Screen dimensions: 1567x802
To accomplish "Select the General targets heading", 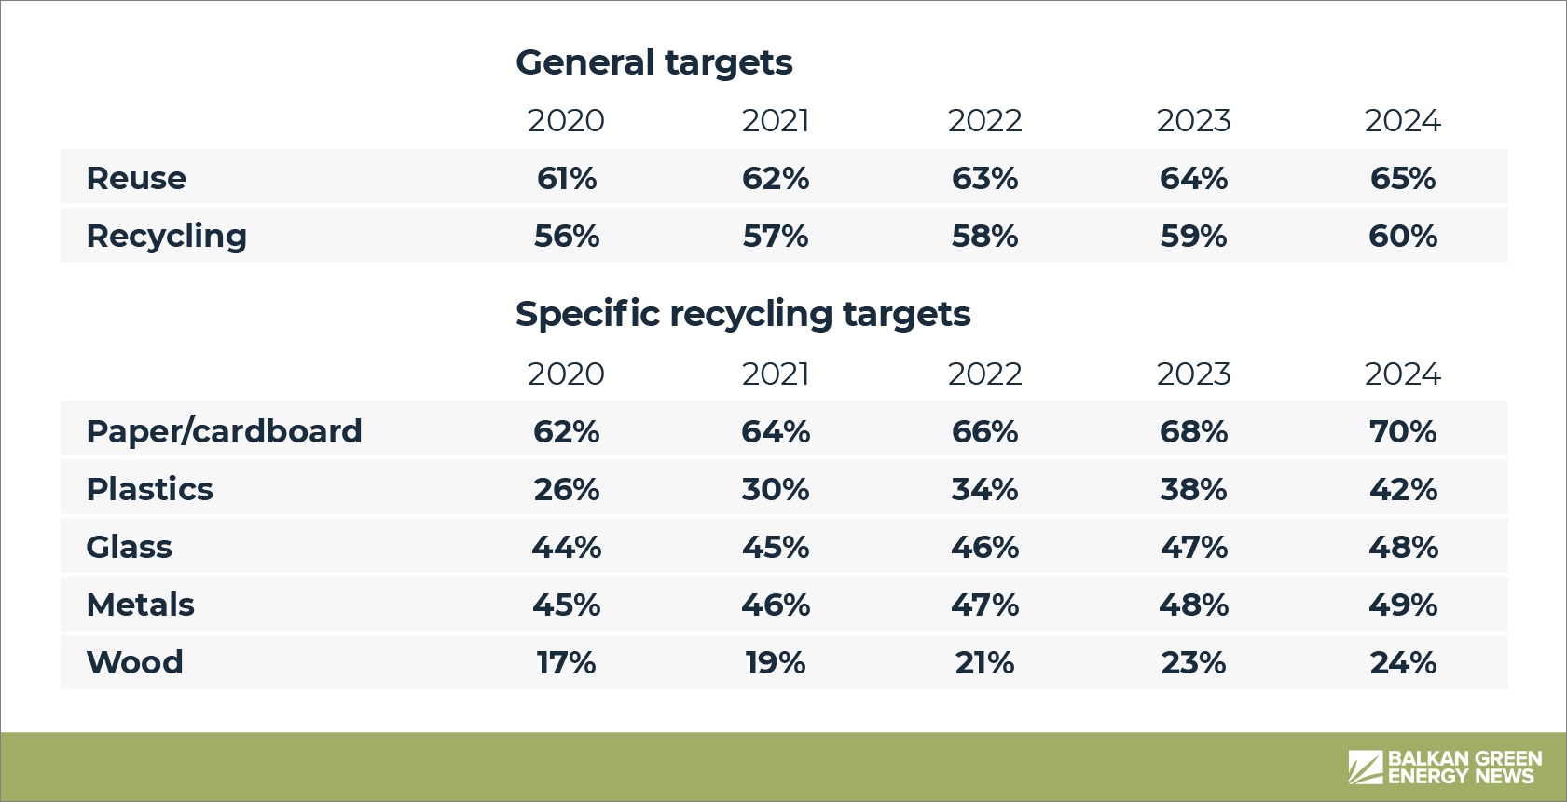I will (653, 62).
